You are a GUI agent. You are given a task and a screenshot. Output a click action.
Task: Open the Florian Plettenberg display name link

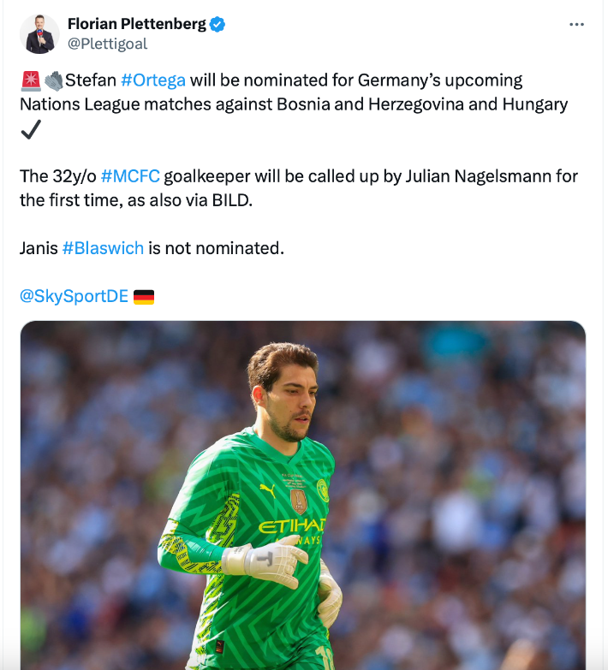137,24
